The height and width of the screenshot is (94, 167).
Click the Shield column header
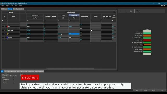96,16
